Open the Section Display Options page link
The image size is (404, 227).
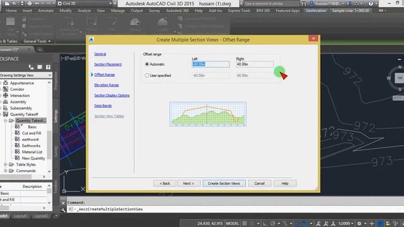click(x=112, y=95)
